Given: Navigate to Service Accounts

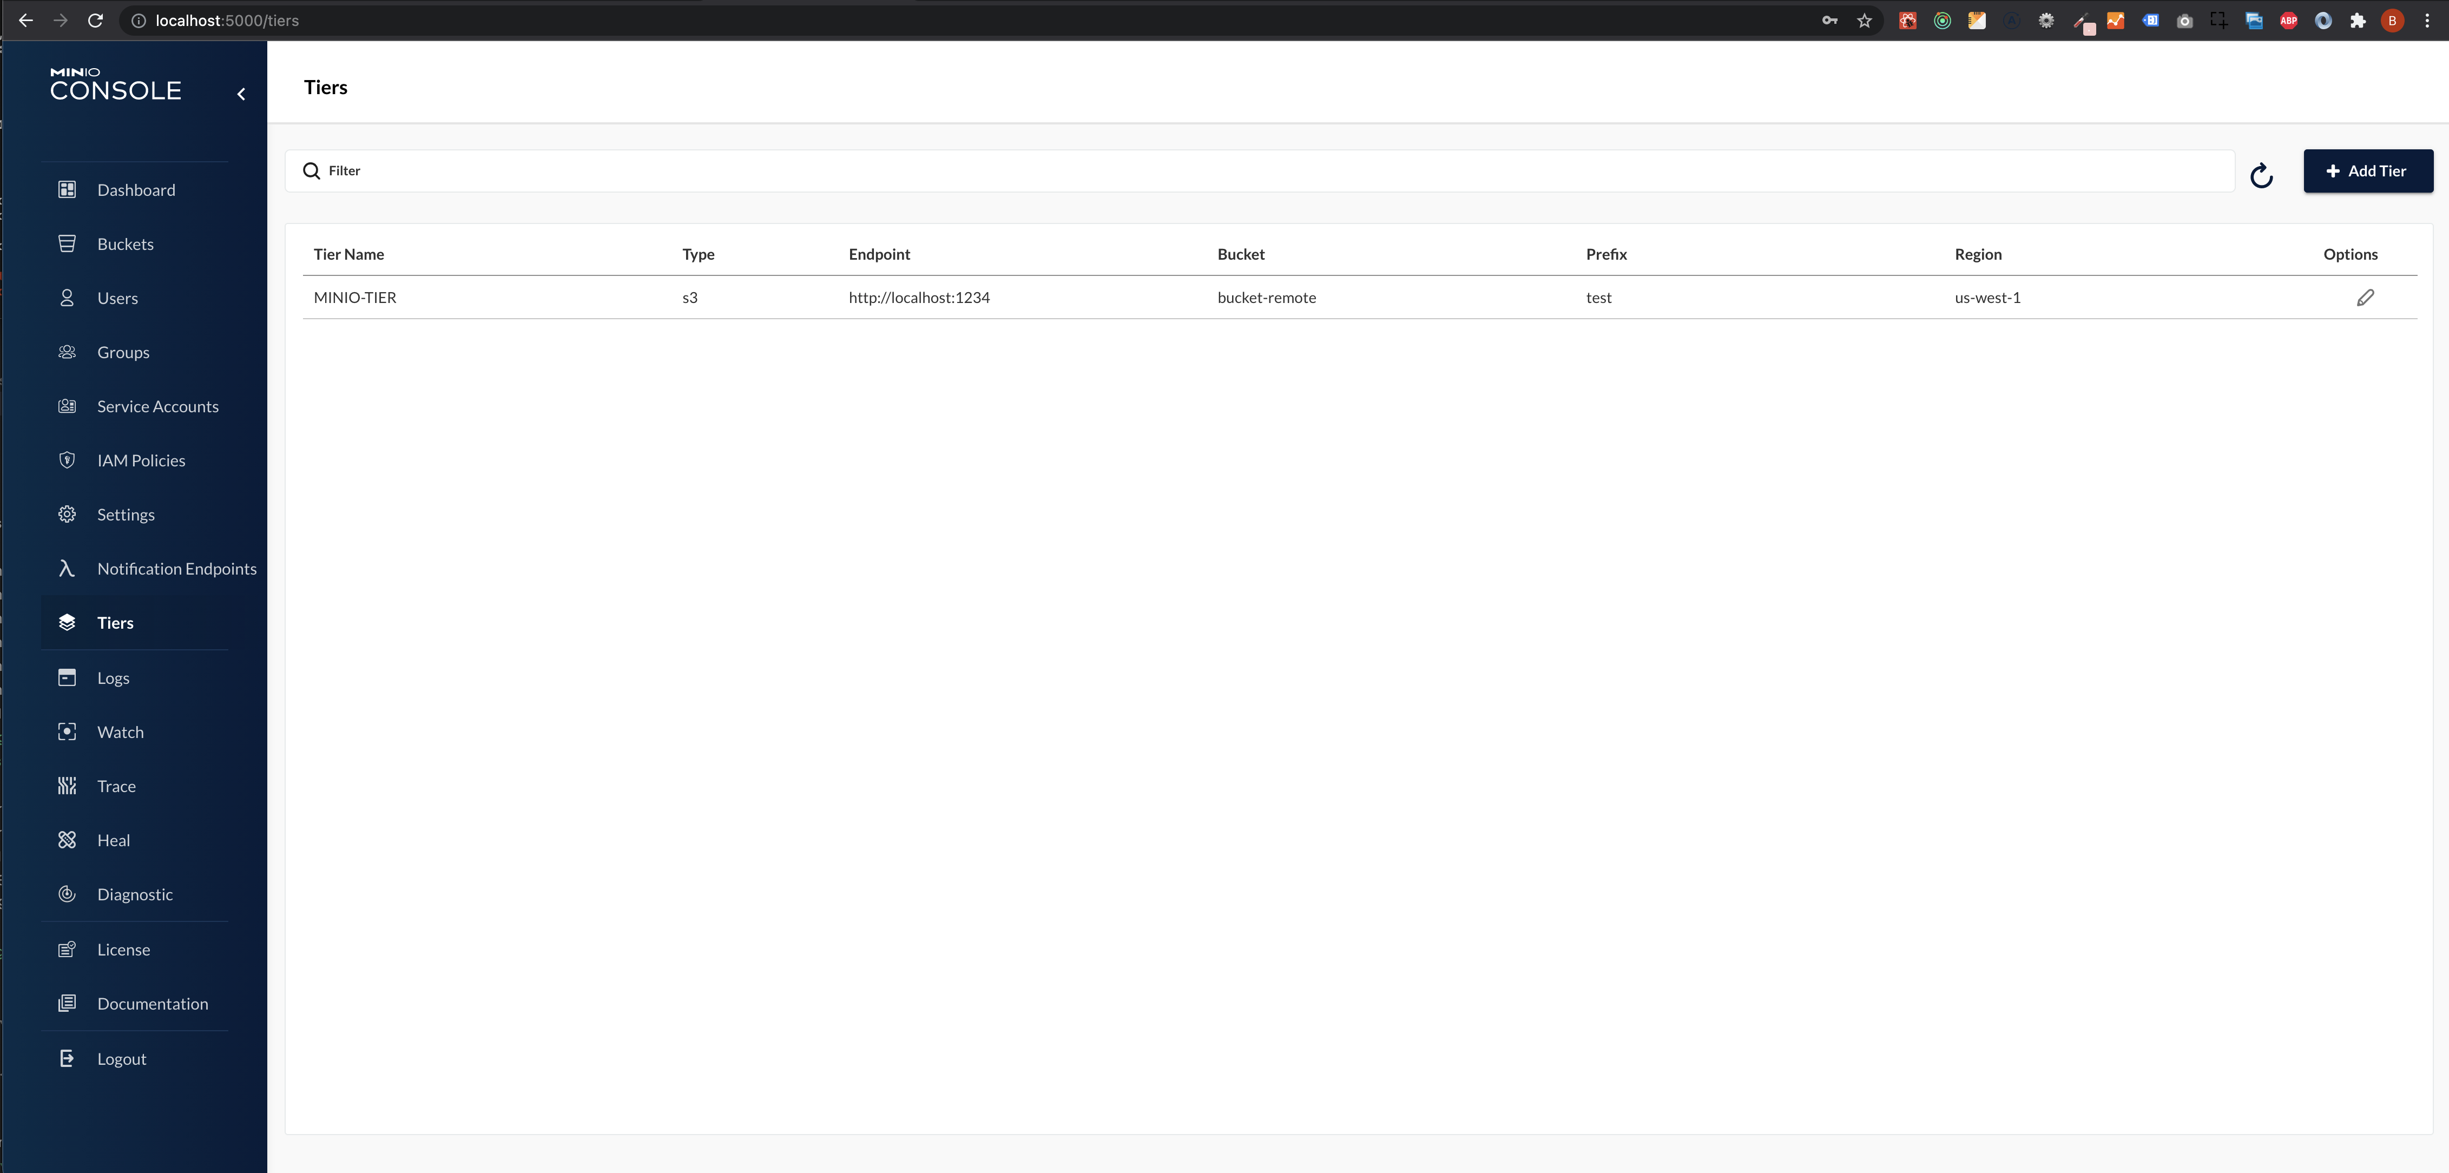Looking at the screenshot, I should [157, 407].
